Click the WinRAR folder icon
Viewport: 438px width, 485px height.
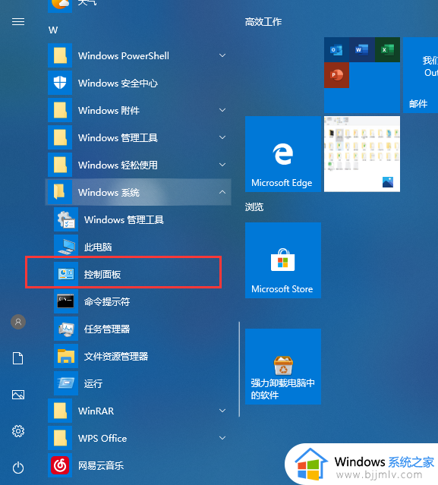click(60, 411)
